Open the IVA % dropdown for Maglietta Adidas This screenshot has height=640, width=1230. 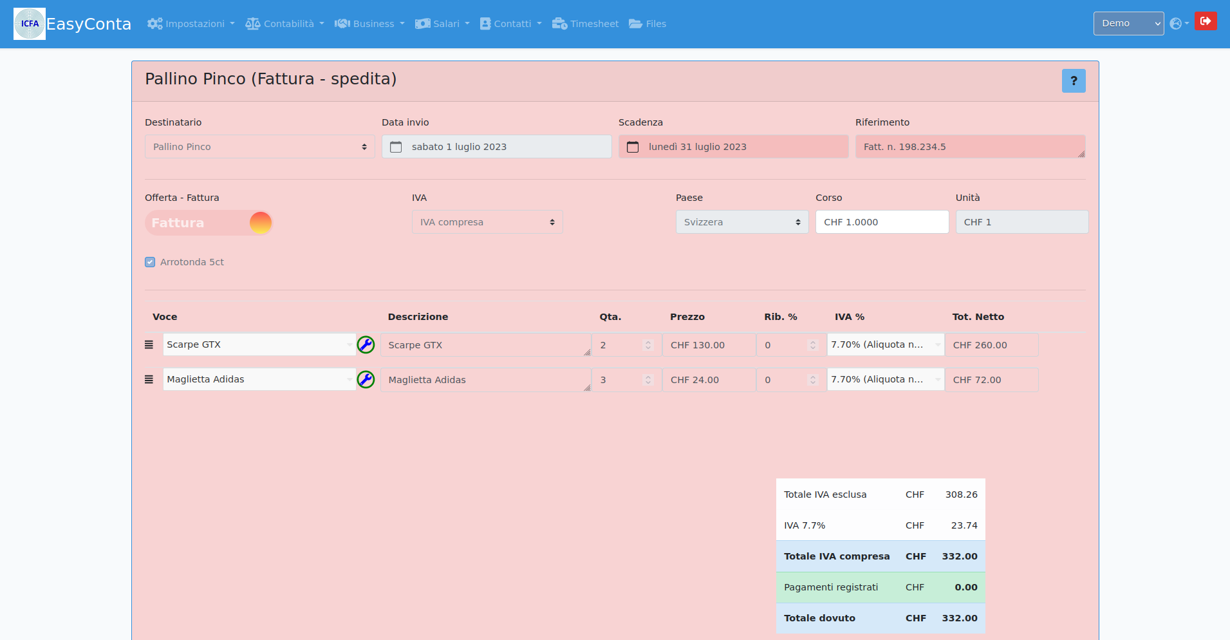coord(886,379)
